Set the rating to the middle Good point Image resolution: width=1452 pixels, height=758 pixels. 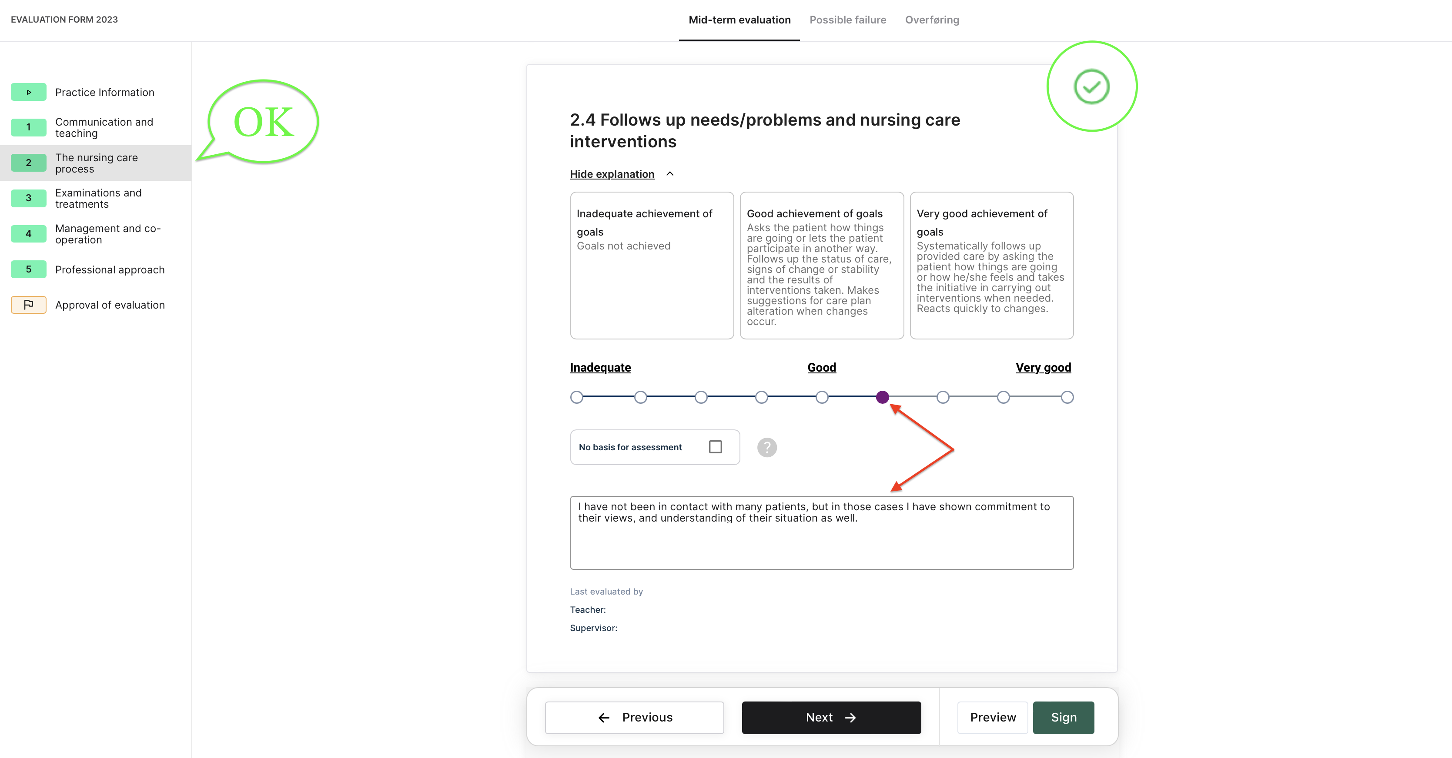point(822,397)
